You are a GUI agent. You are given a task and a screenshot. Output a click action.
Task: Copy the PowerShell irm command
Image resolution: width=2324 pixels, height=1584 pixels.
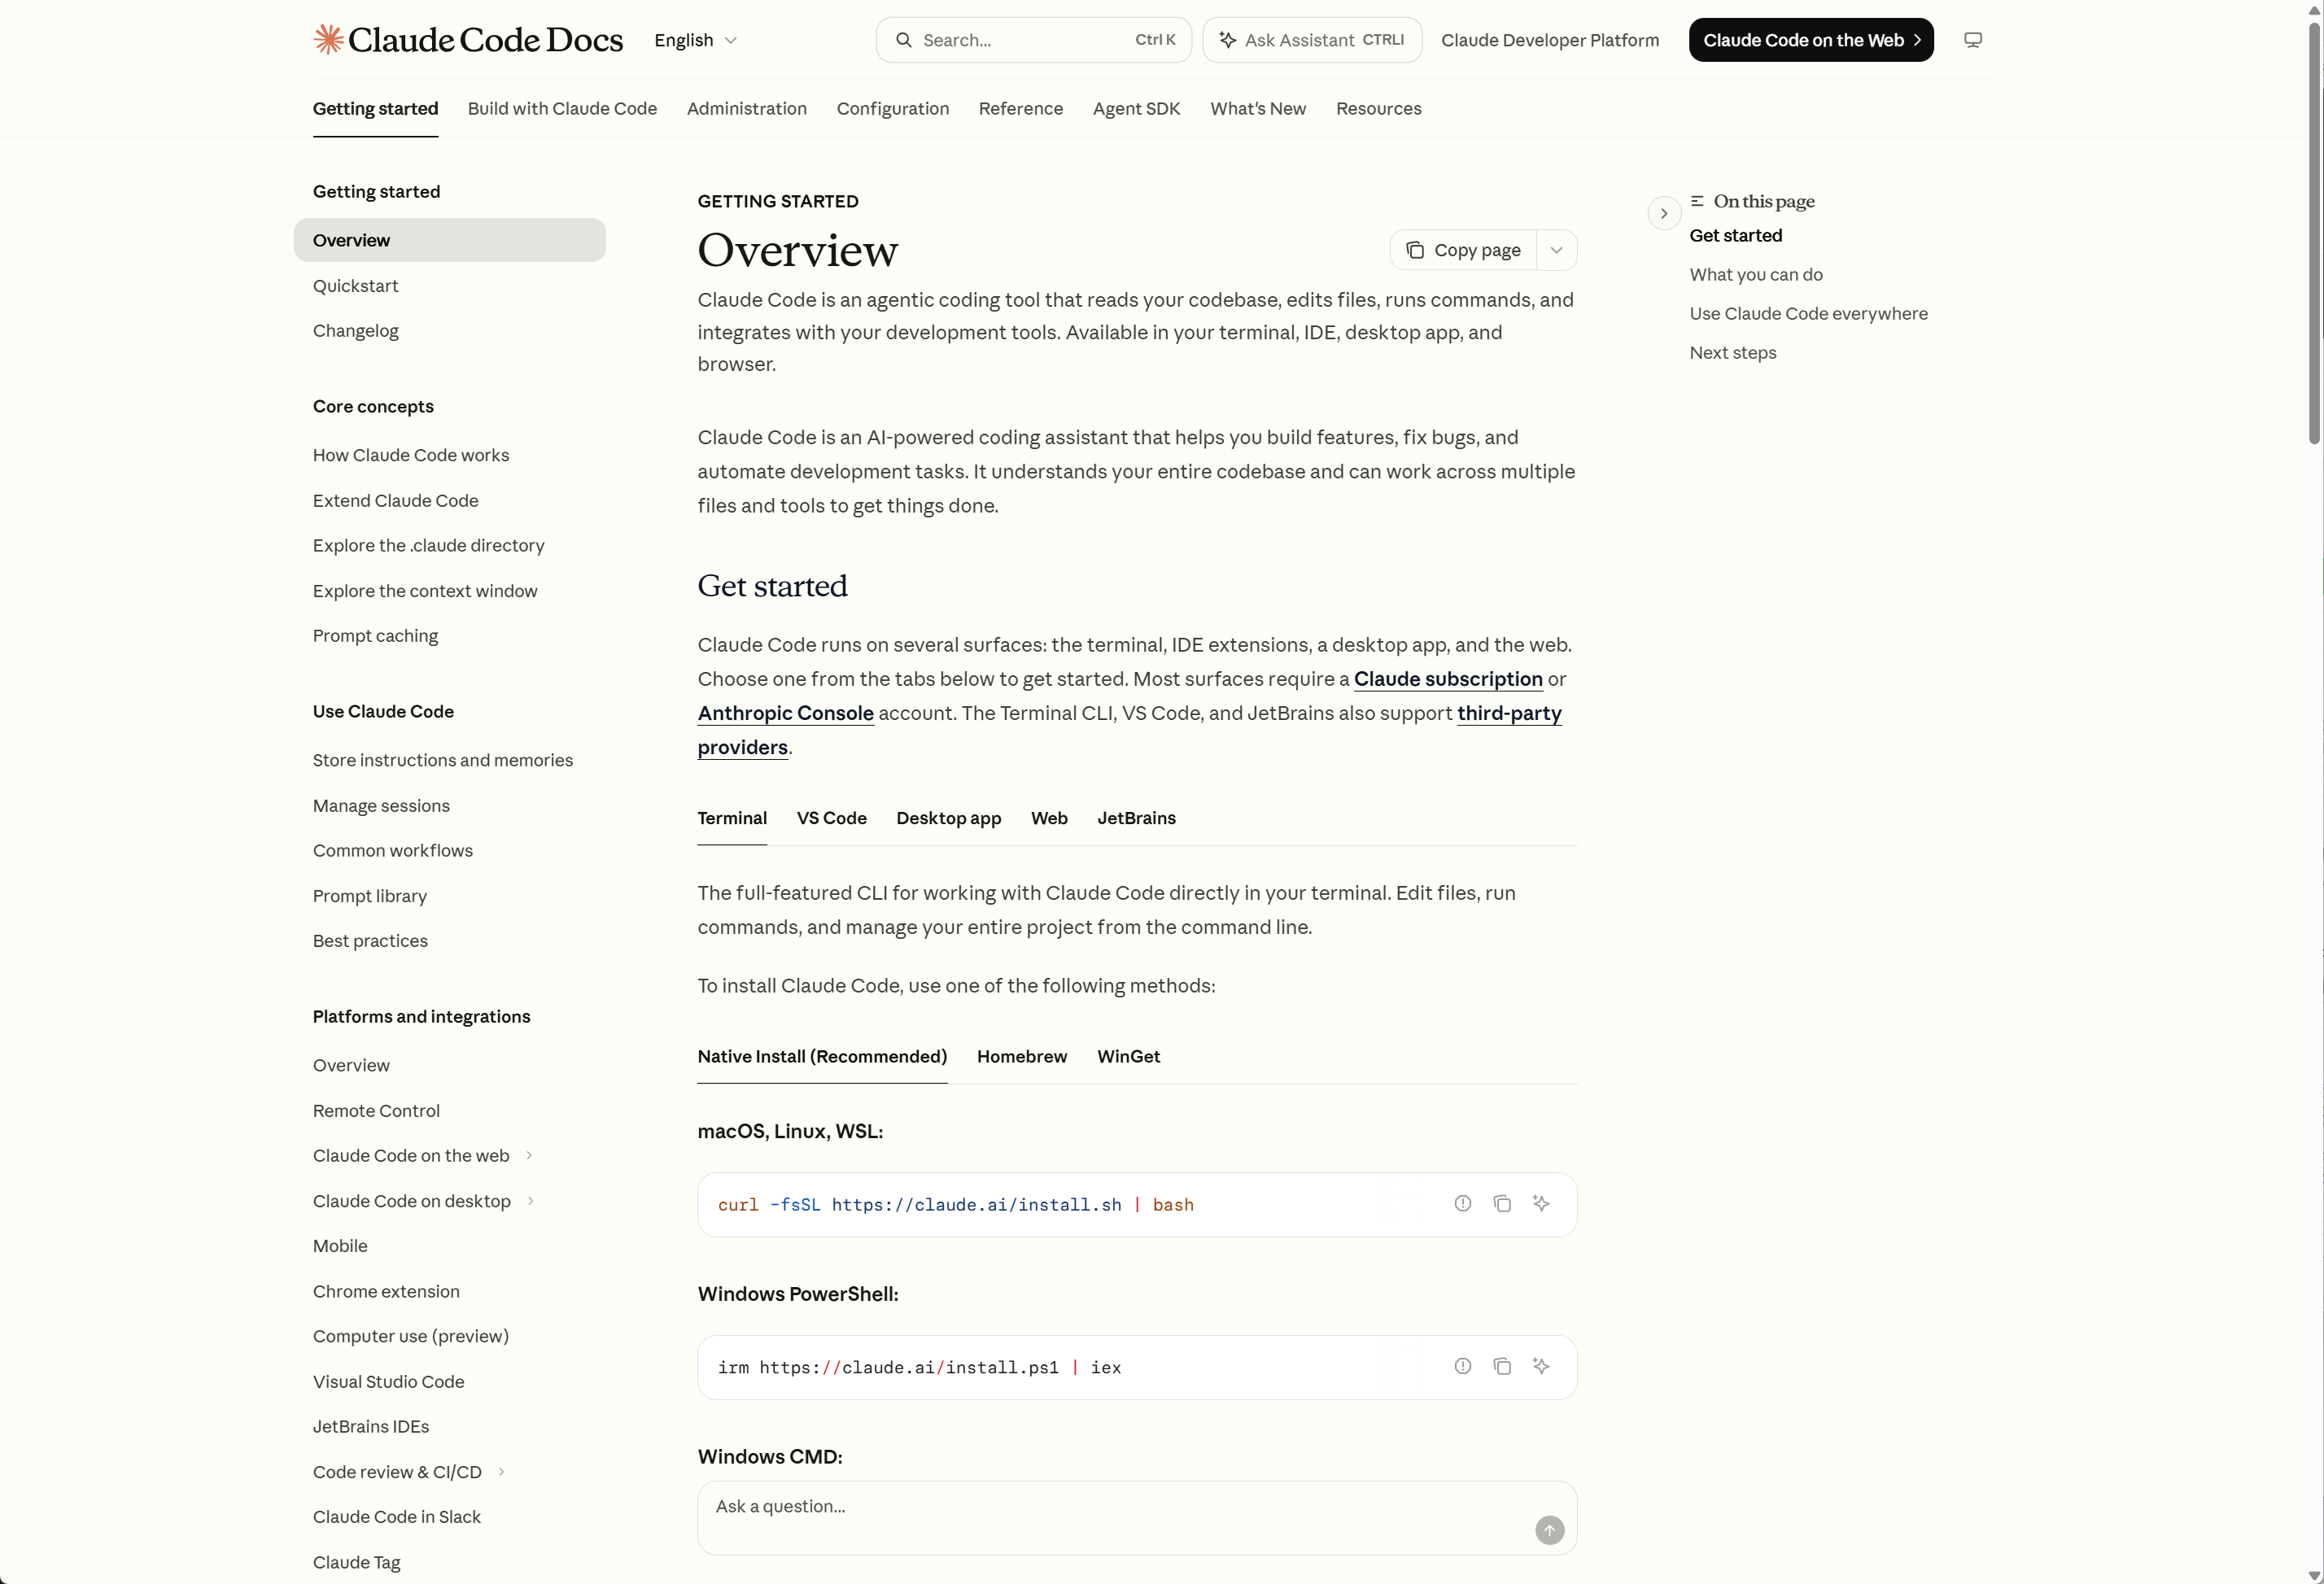point(1501,1366)
